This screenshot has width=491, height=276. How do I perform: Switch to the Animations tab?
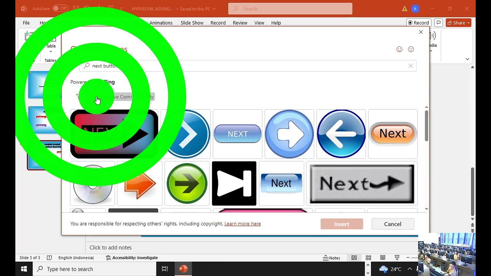[161, 23]
